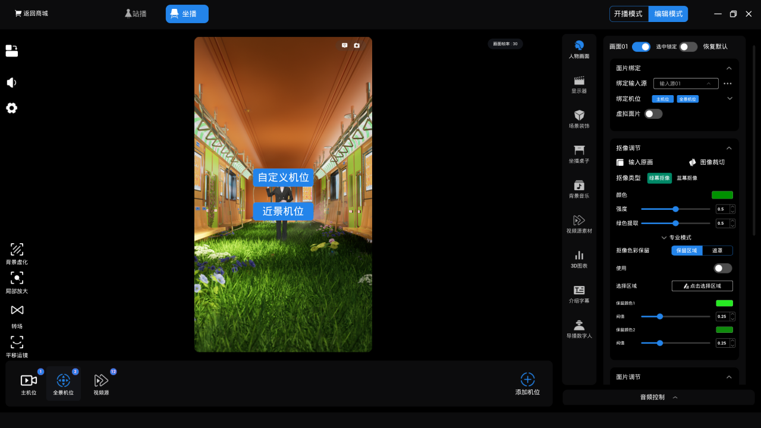Switch to the 站播 standing tab

136,14
